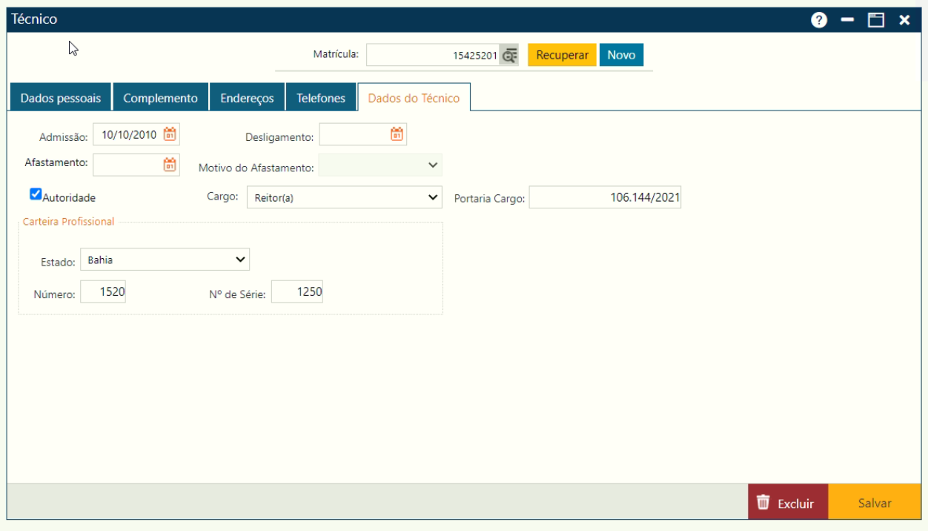The image size is (928, 531).
Task: Open the Endereços tab
Action: 247,98
